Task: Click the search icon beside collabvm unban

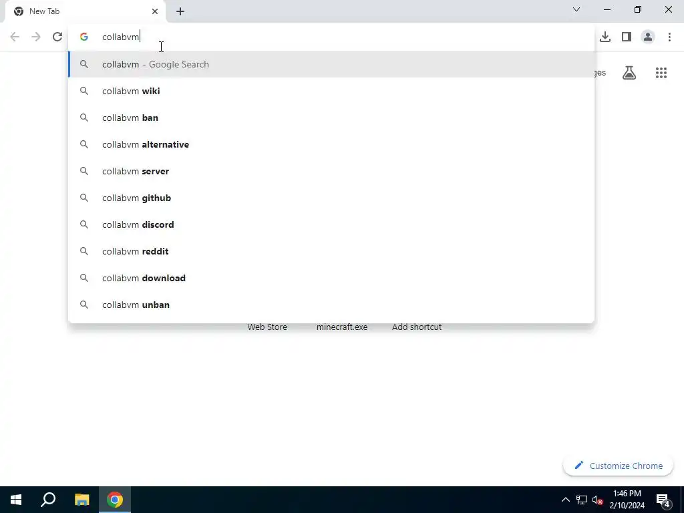Action: tap(83, 305)
